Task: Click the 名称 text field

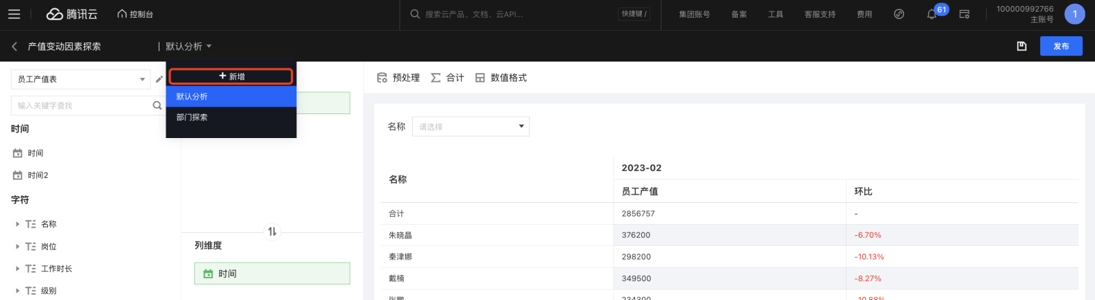Action: (49, 224)
